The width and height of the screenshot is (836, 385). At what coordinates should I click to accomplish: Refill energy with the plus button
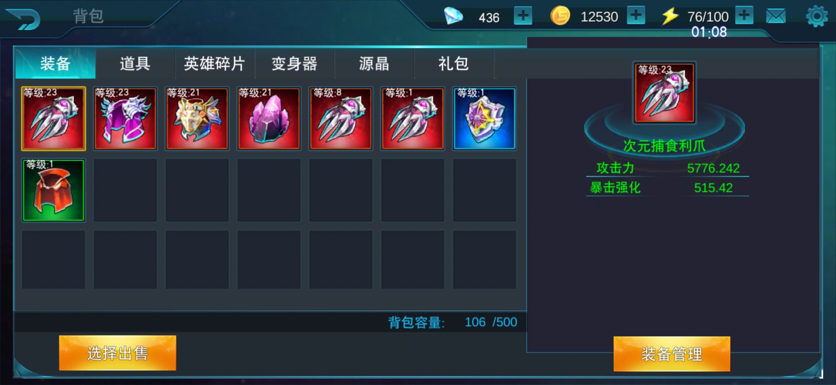(x=744, y=15)
